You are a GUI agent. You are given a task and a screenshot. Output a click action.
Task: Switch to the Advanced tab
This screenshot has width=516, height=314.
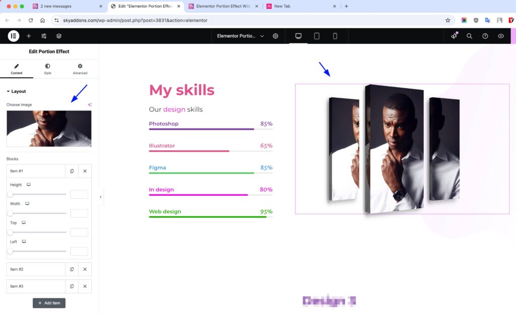pos(80,69)
